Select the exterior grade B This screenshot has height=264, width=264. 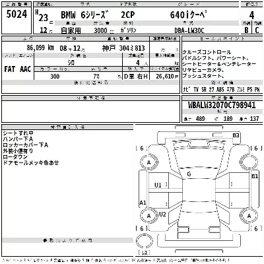click(x=246, y=30)
